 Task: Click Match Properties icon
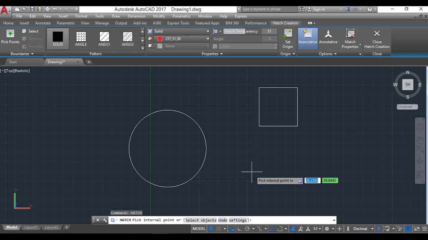click(x=350, y=34)
